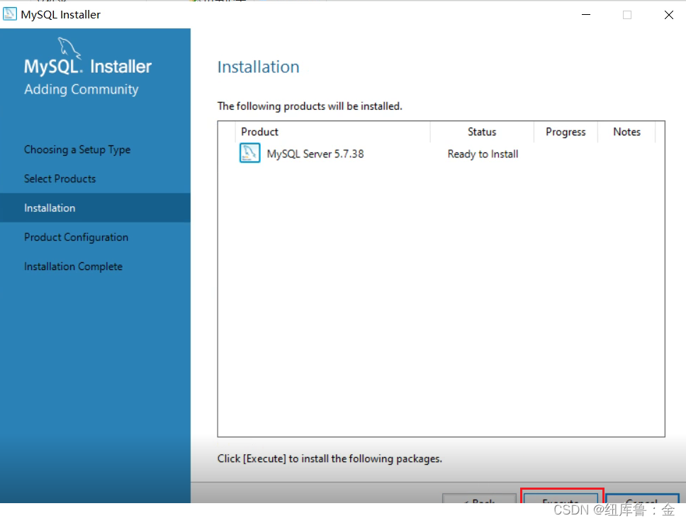
Task: Click the Adding Community subtitle
Action: pos(81,89)
